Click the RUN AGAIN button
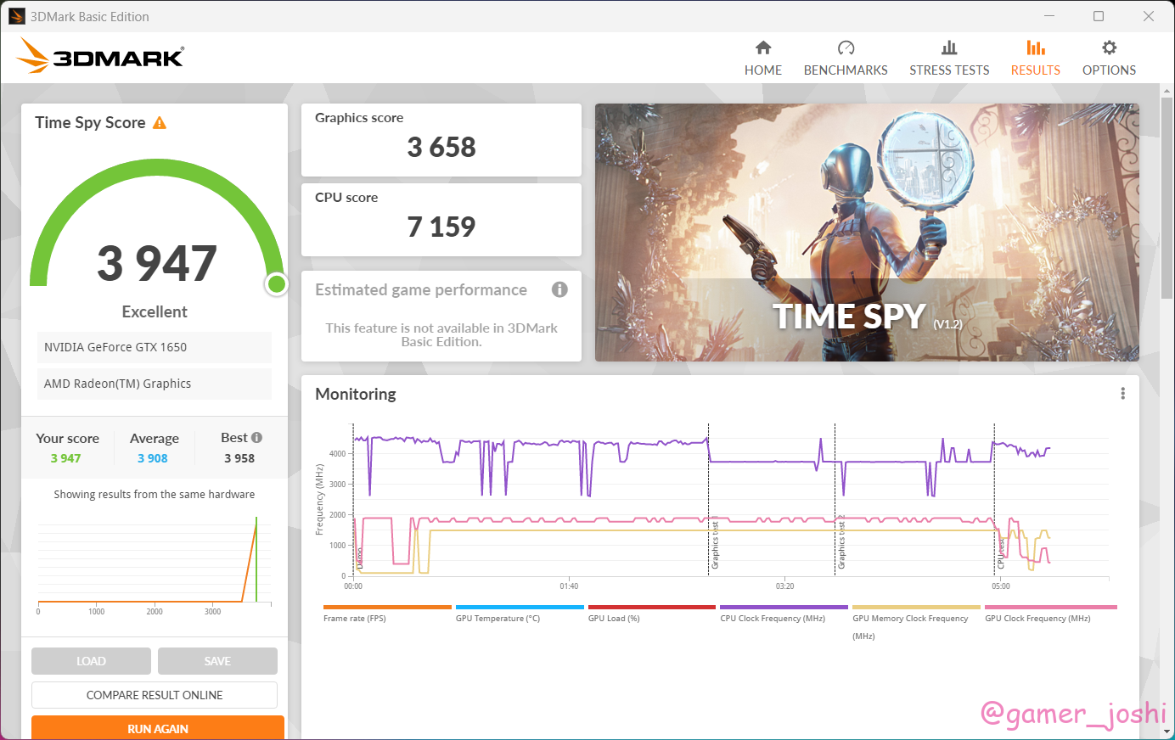Image resolution: width=1175 pixels, height=740 pixels. pos(158,728)
